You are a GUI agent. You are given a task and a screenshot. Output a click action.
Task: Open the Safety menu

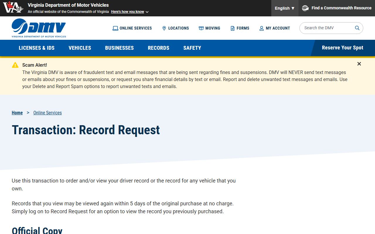click(x=192, y=48)
